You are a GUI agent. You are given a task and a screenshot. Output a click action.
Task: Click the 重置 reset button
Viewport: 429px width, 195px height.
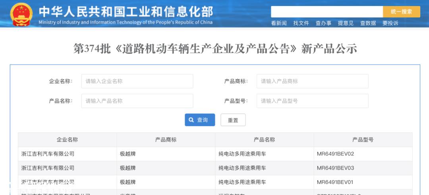pyautogui.click(x=233, y=120)
